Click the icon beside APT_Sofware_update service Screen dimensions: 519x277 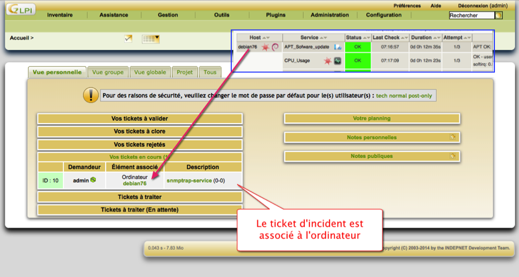(x=337, y=47)
